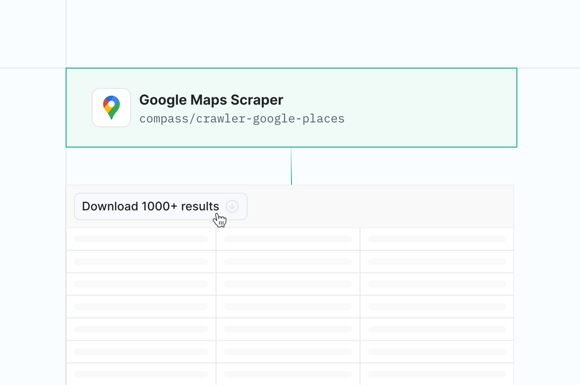Click the Google Maps pin icon
580x385 pixels.
pos(111,108)
